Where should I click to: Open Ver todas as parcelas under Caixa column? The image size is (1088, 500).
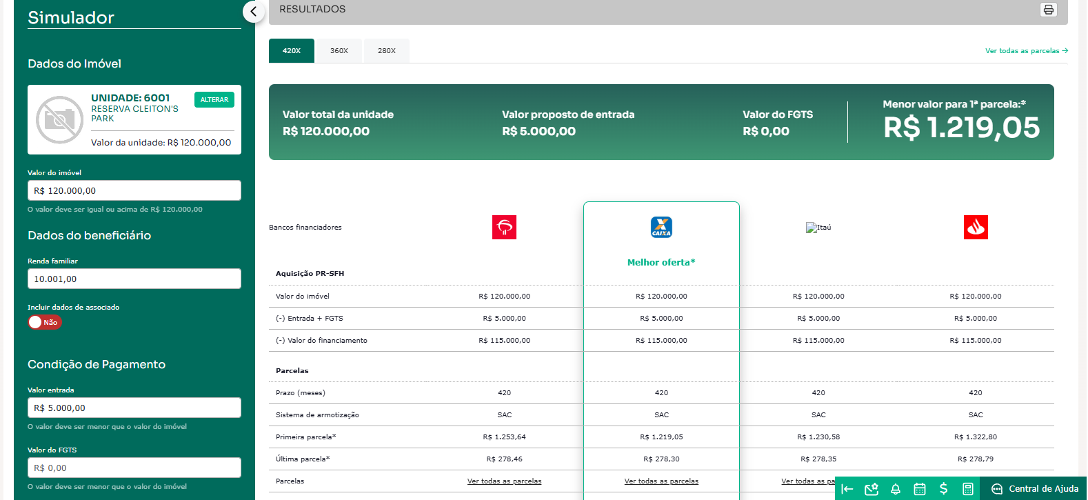pos(661,481)
